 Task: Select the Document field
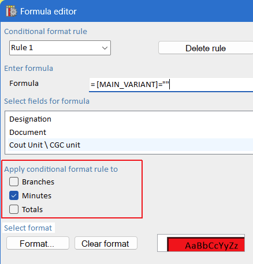(x=28, y=133)
